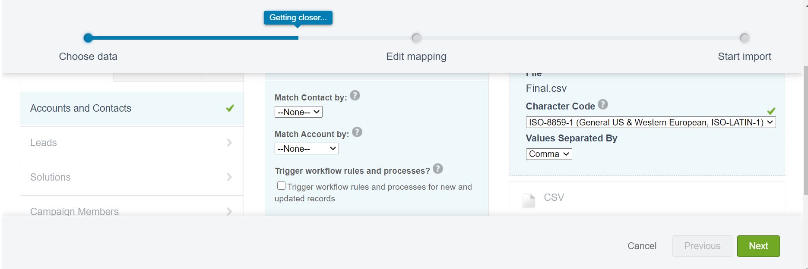Viewport: 808px width, 269px height.
Task: Click the Leads row chevron arrow
Action: (x=229, y=143)
